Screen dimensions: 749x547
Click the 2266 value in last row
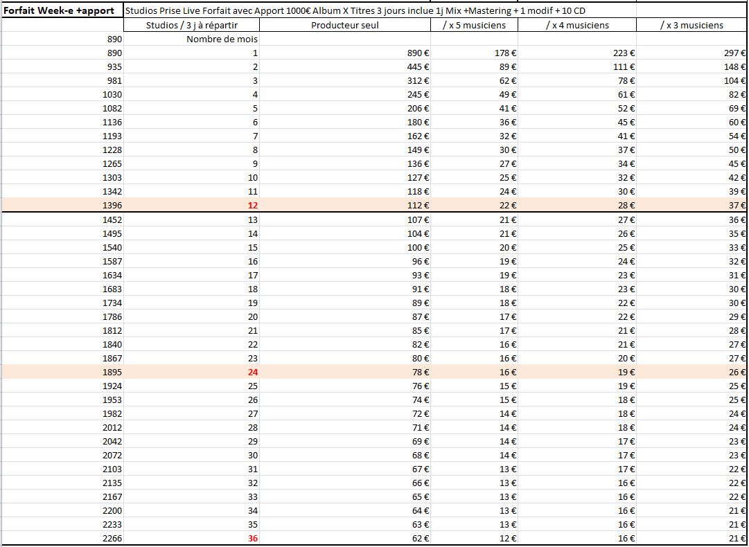tap(112, 539)
